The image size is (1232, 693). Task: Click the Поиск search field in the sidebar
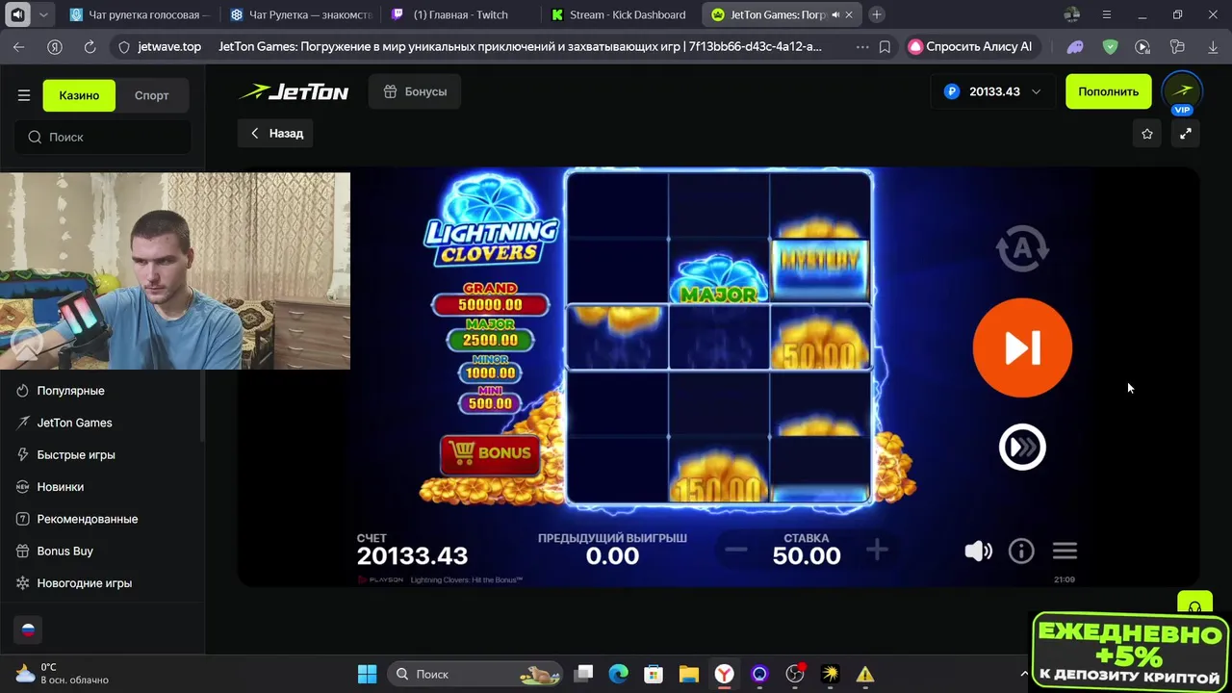(x=102, y=137)
